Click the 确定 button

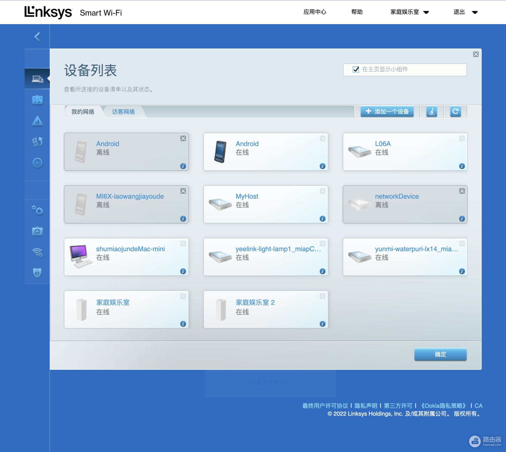[440, 354]
